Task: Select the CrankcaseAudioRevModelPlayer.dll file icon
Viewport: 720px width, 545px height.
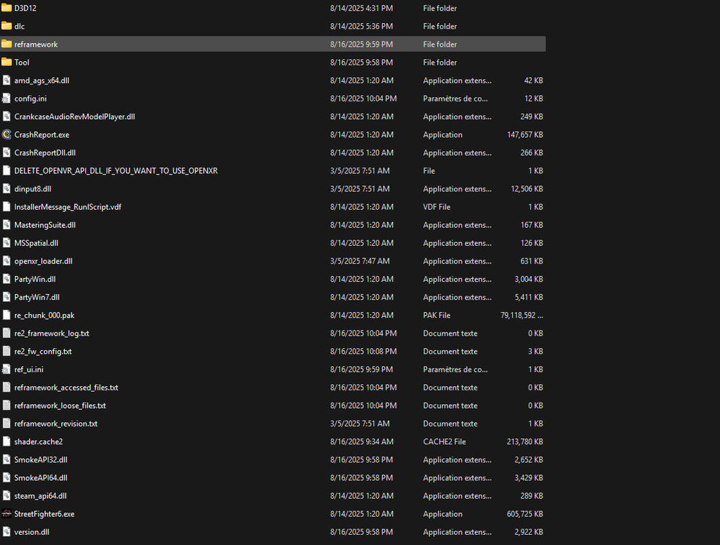Action: (6, 116)
